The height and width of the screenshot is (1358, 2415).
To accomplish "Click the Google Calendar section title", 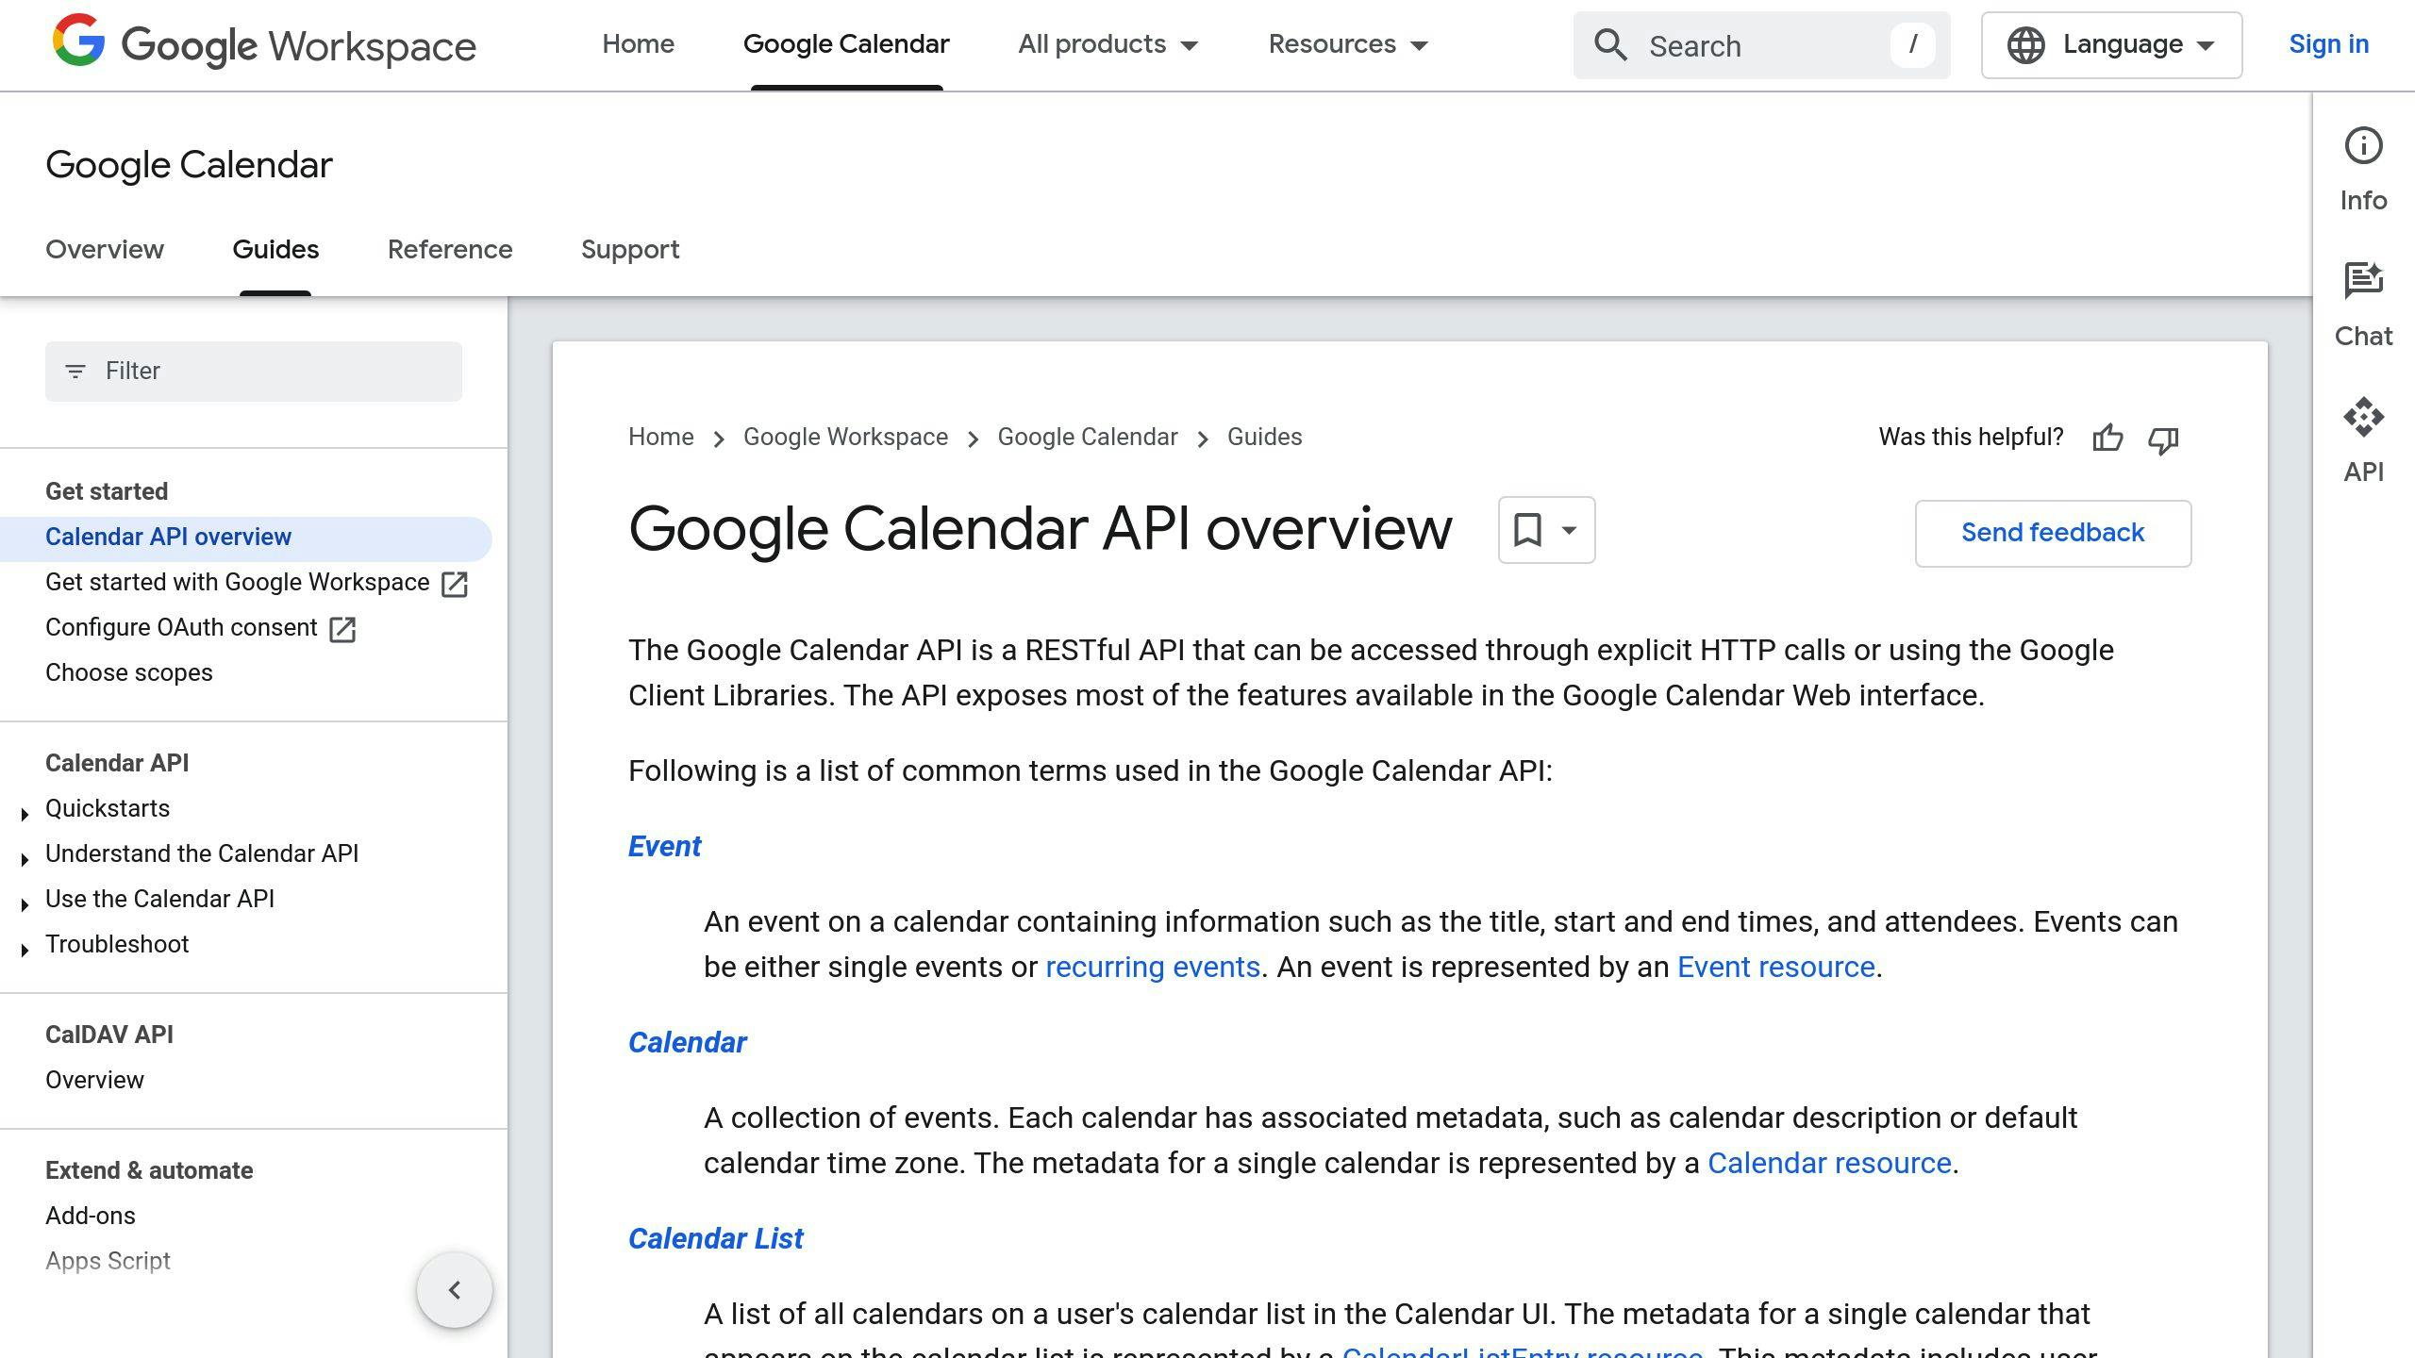I will tap(189, 165).
